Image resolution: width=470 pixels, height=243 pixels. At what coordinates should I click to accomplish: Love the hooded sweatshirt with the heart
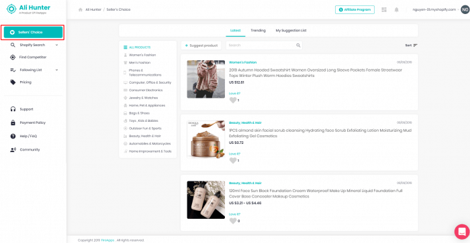coord(233,100)
